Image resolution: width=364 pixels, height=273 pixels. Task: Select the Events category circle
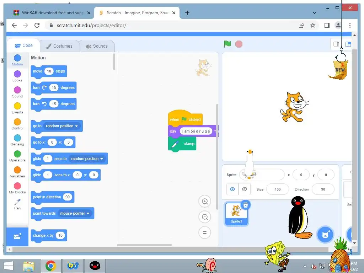17,106
